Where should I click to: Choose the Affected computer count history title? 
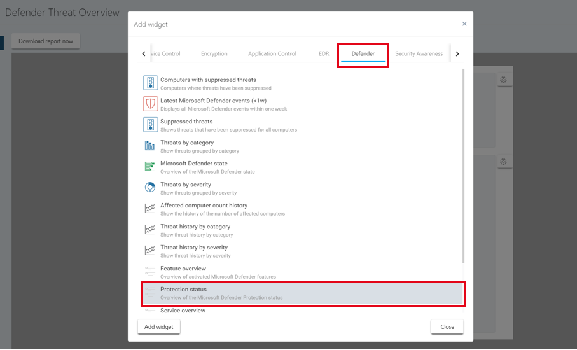pyautogui.click(x=204, y=206)
